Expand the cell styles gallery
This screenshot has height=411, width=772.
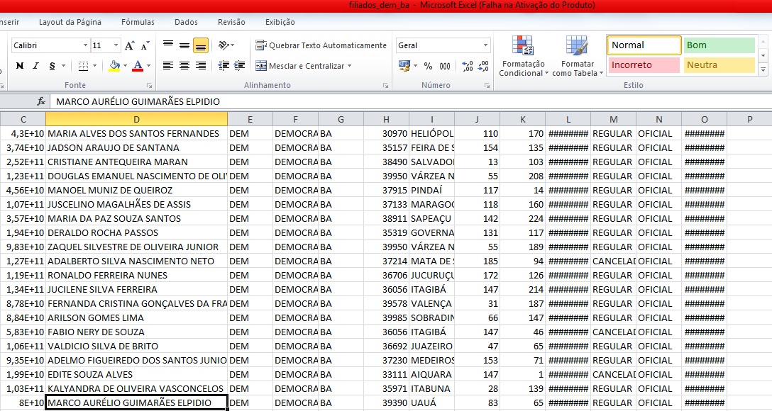763,70
